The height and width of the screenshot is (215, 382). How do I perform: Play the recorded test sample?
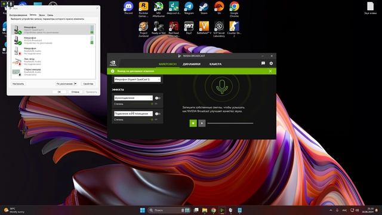pos(202,123)
